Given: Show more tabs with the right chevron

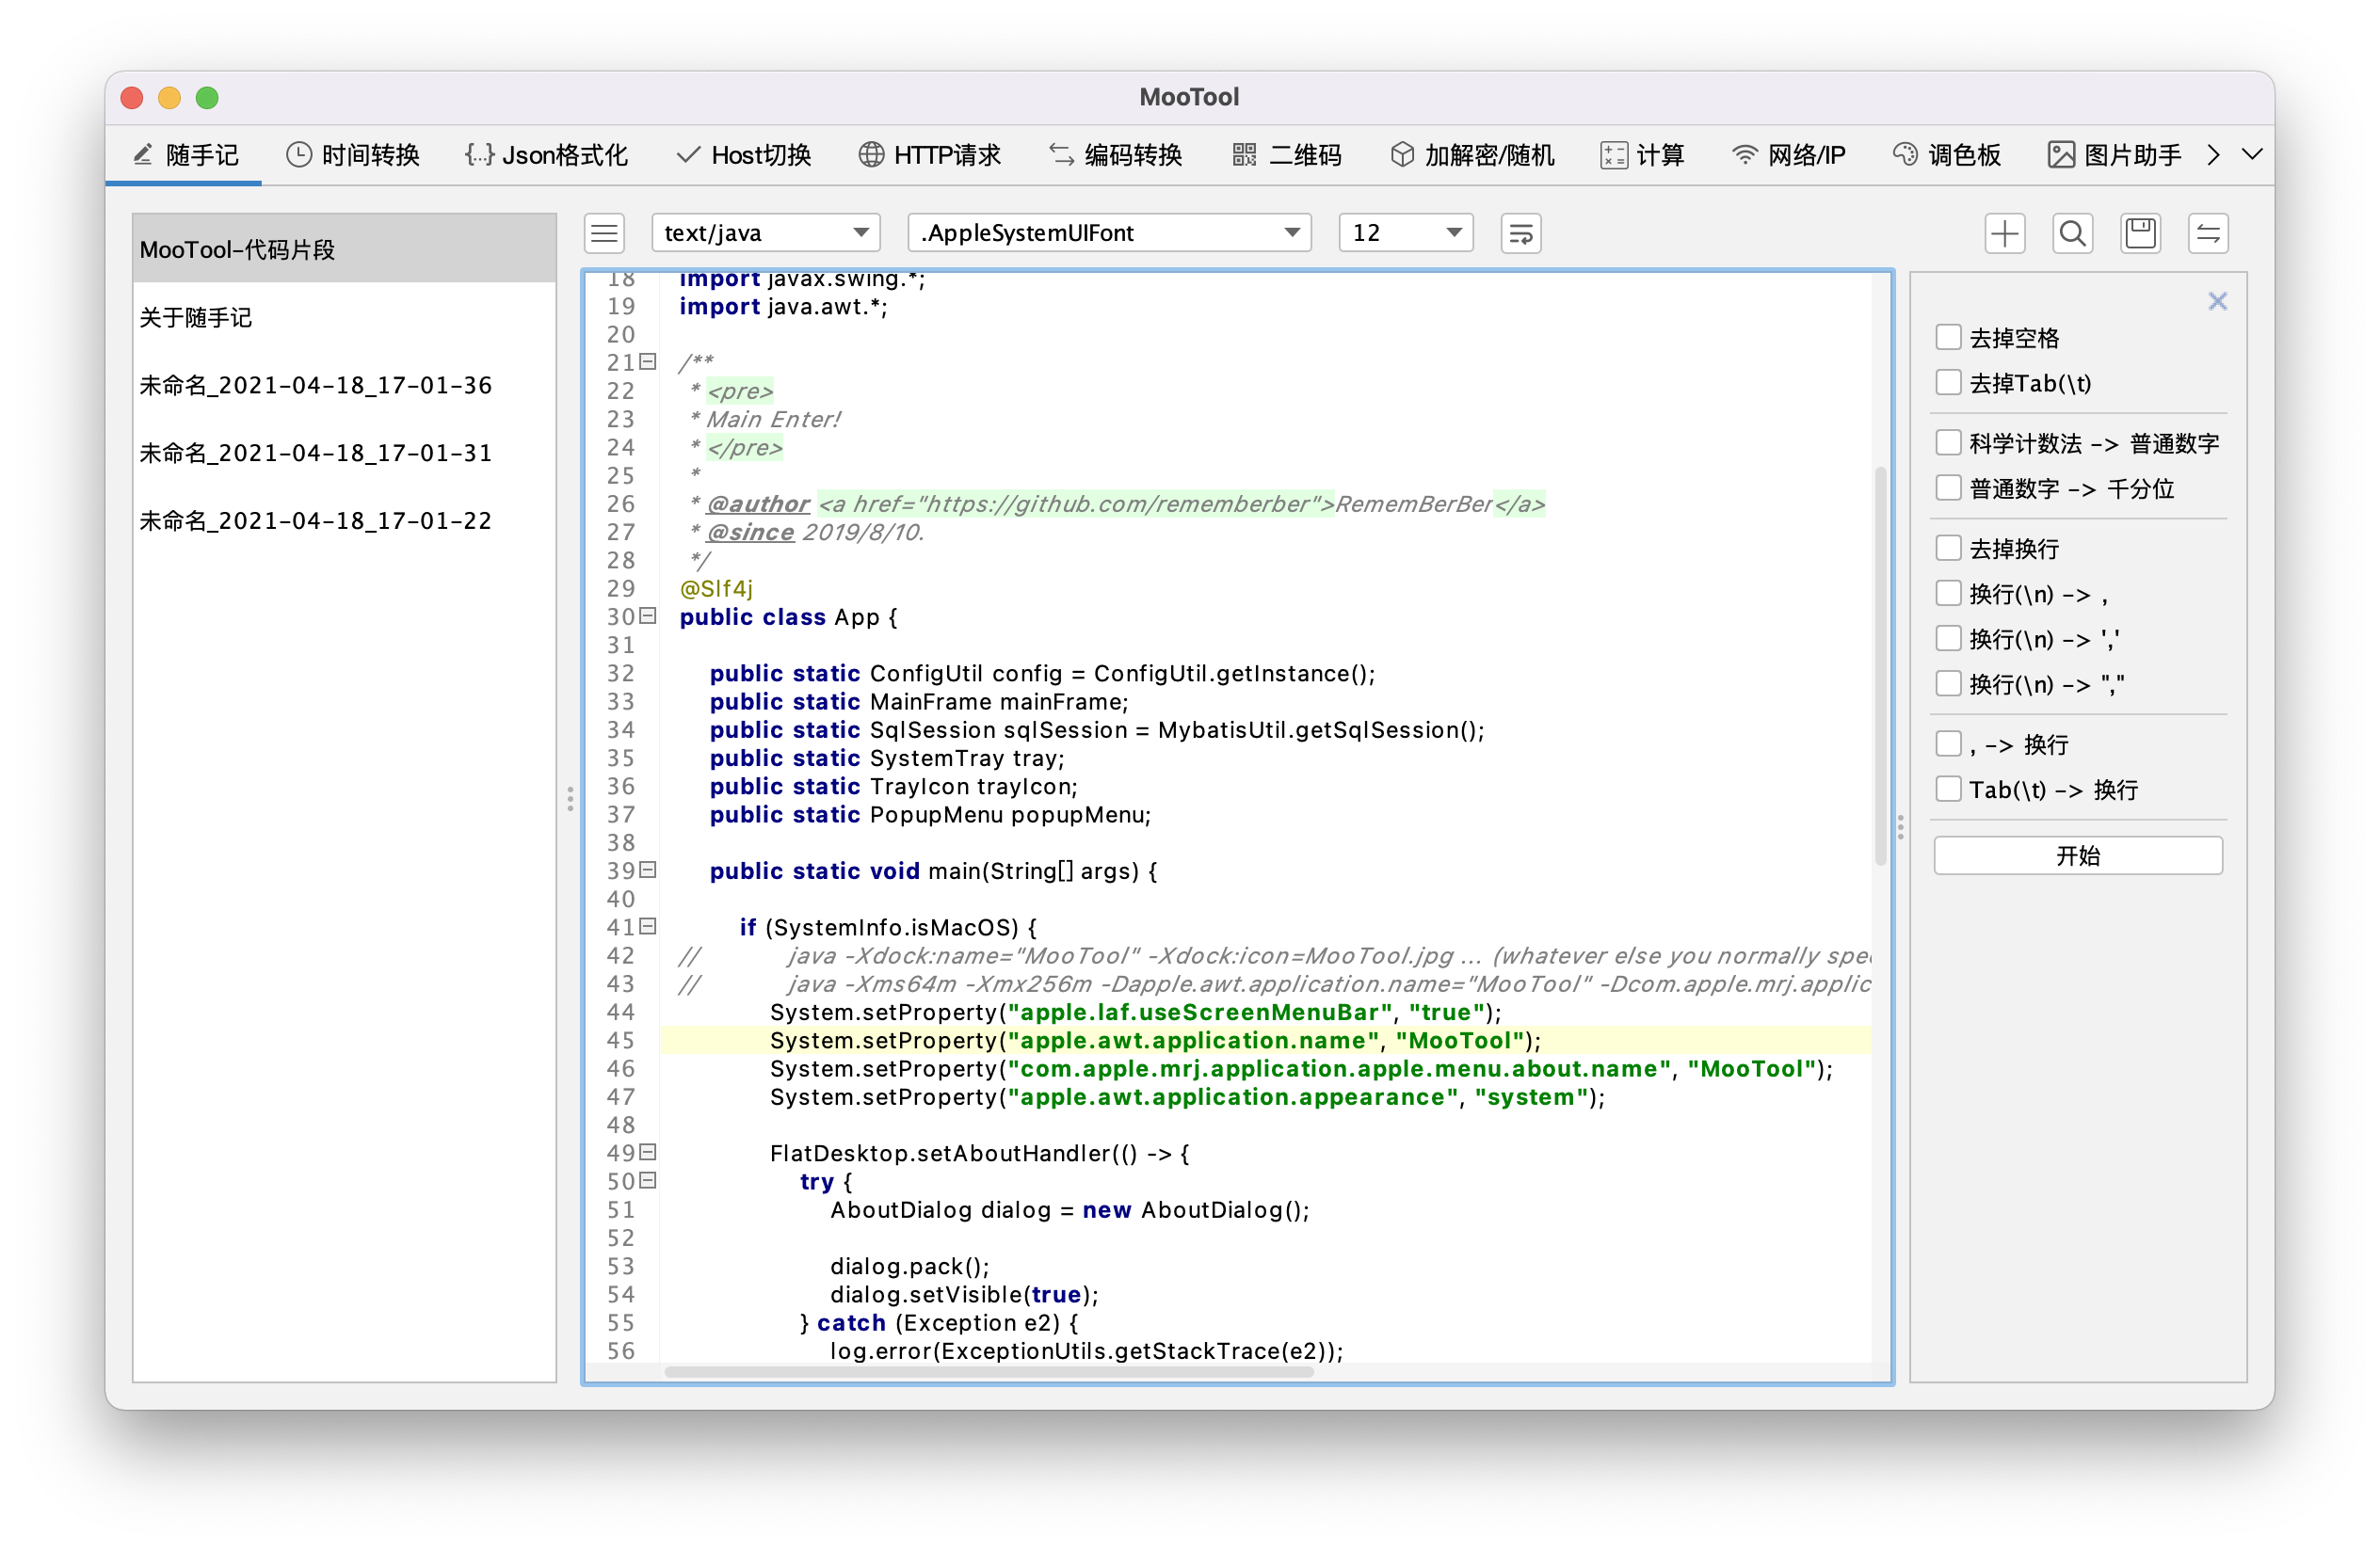Looking at the screenshot, I should pos(2213,155).
